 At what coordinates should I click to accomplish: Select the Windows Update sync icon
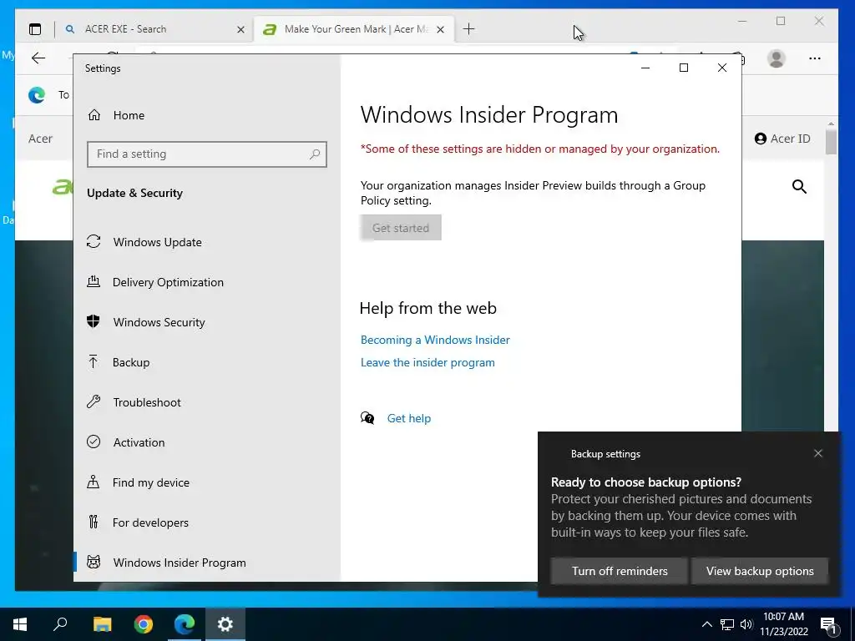pyautogui.click(x=94, y=241)
